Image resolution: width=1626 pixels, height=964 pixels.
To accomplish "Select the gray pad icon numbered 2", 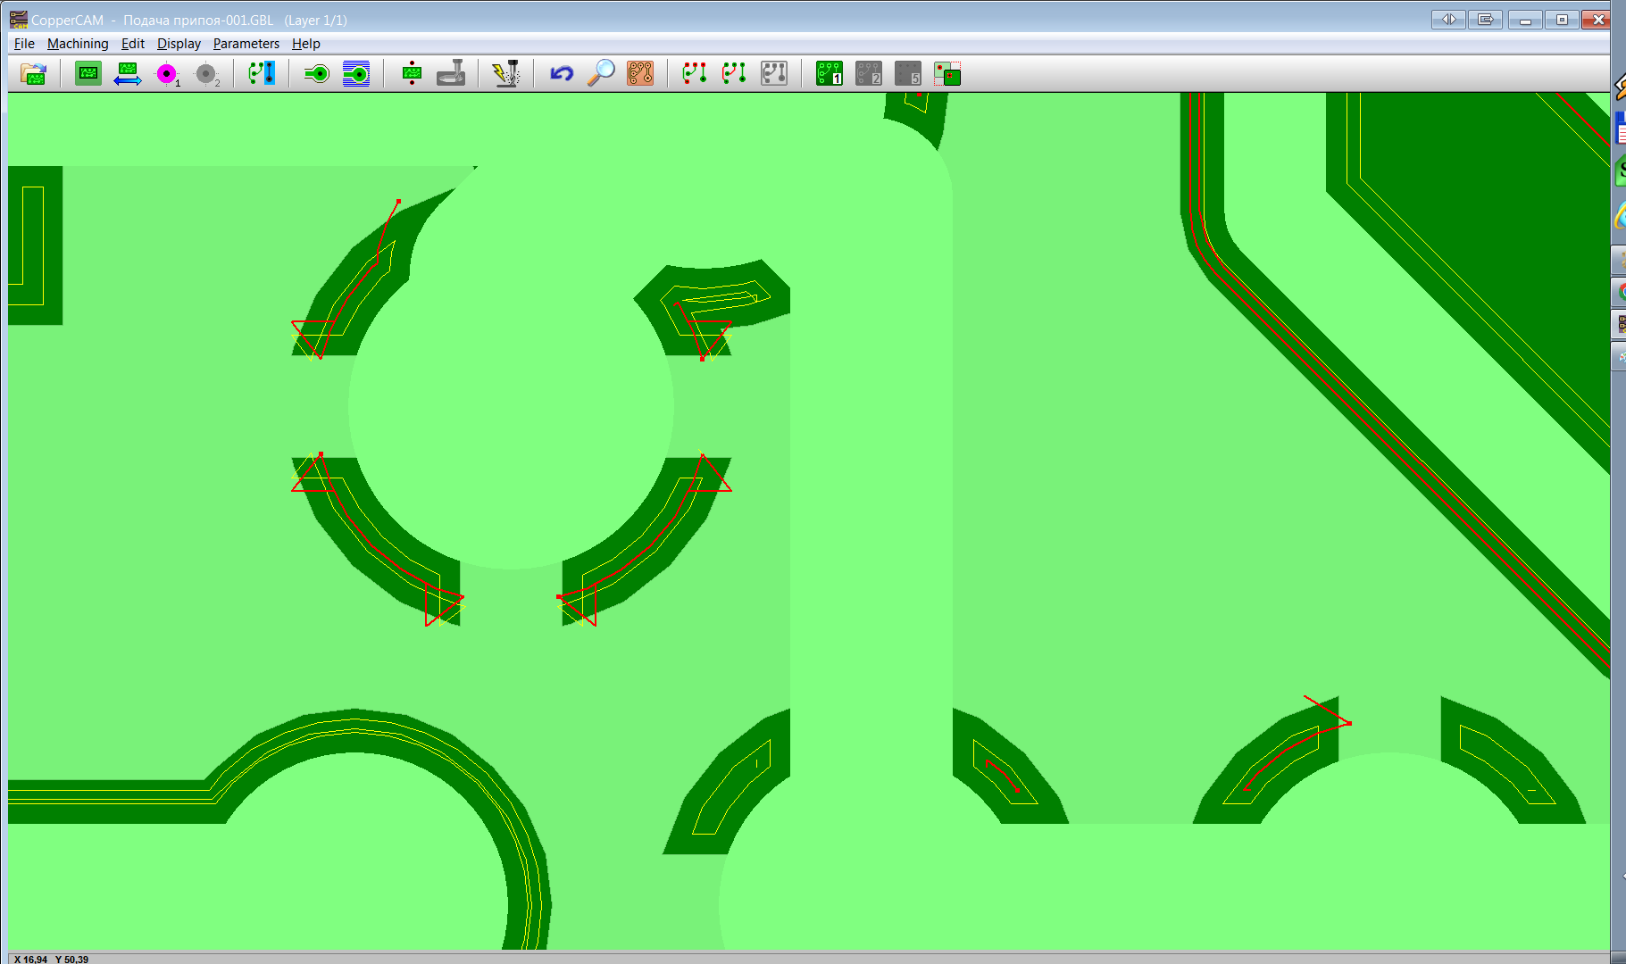I will (x=206, y=74).
